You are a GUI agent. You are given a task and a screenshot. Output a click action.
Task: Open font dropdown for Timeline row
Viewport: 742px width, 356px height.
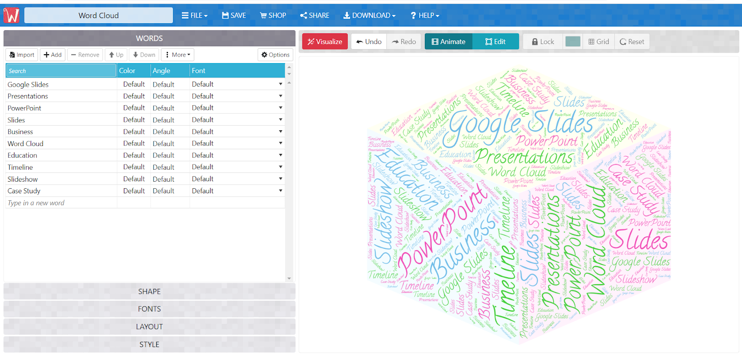coord(281,167)
